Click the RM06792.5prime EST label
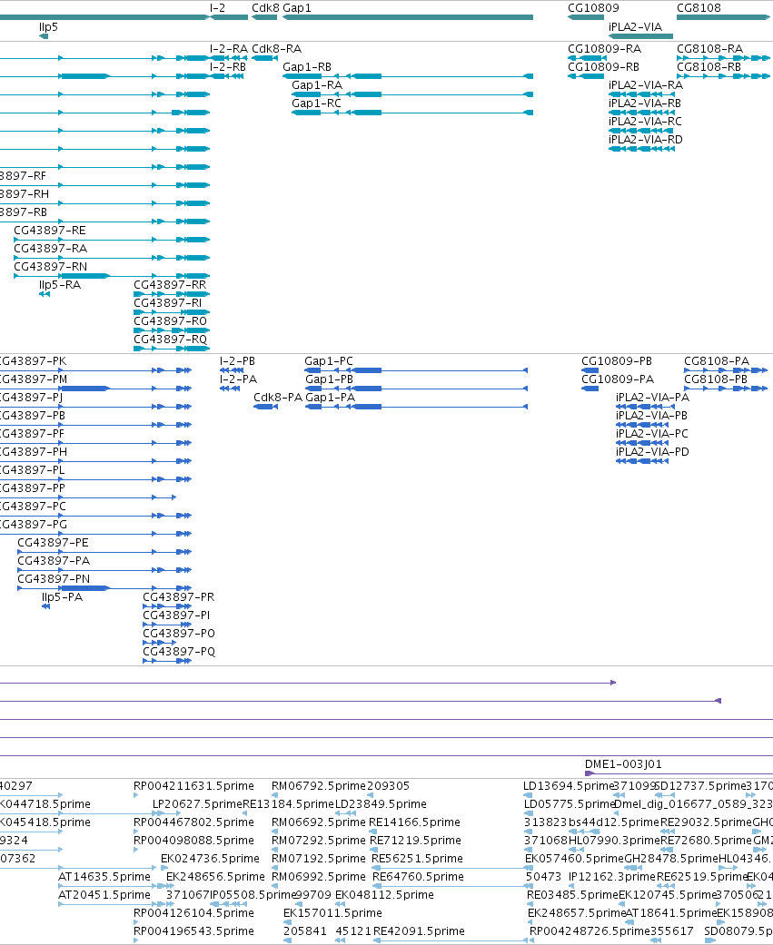Image resolution: width=773 pixels, height=945 pixels. (x=318, y=786)
